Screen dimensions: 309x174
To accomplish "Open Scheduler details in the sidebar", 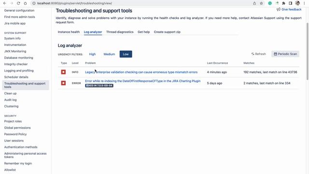I will click(16, 77).
